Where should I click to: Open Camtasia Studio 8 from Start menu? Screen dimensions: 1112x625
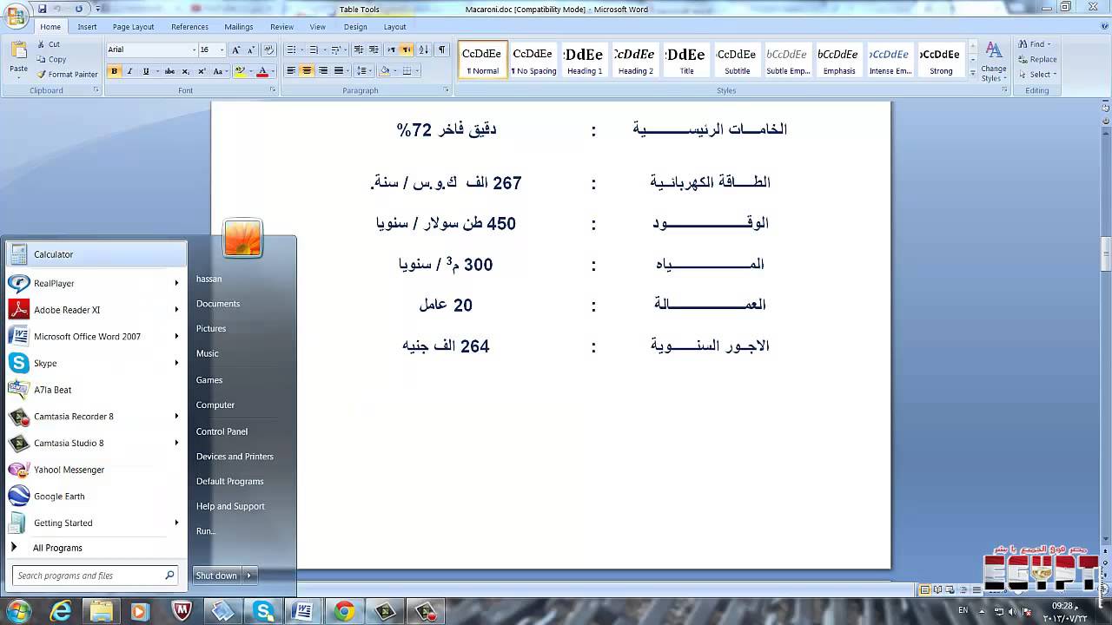click(96, 443)
